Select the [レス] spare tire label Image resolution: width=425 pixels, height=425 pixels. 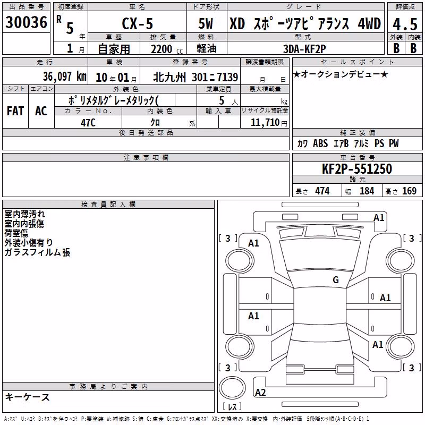click(x=232, y=406)
